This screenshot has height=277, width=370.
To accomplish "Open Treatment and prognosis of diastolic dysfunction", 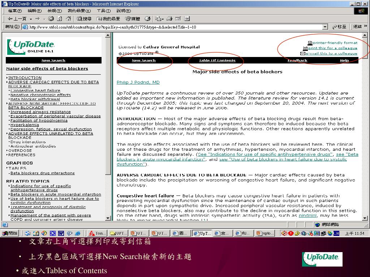I will (48, 209).
